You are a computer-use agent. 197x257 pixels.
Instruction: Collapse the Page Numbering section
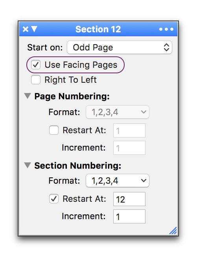point(28,96)
